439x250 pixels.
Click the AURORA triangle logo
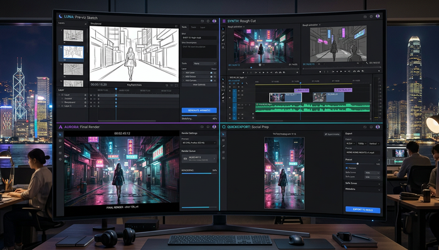coord(60,127)
